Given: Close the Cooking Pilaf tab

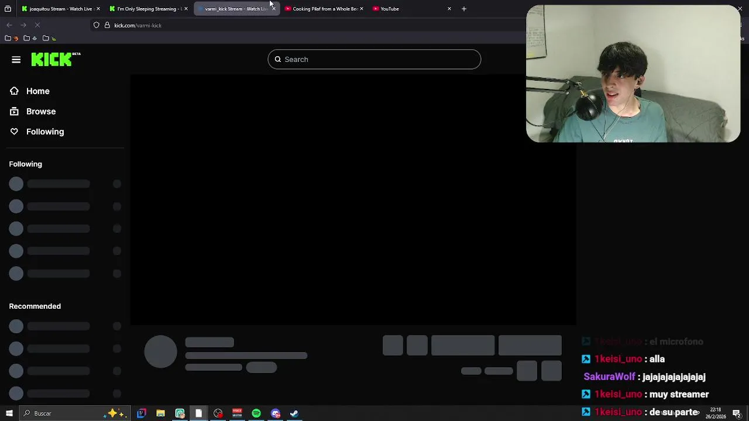Looking at the screenshot, I should [x=362, y=9].
